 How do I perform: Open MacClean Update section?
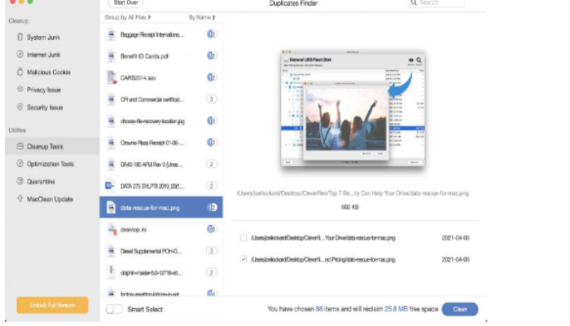(50, 199)
